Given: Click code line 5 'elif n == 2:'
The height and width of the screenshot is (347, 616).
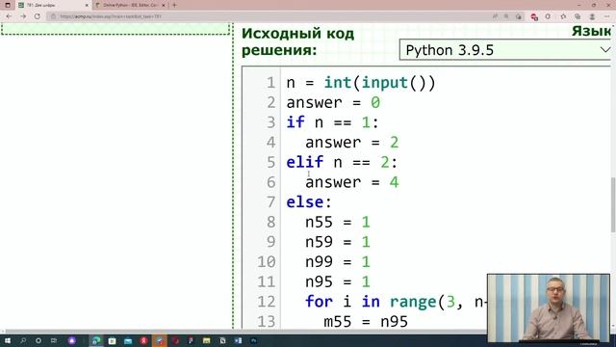Looking at the screenshot, I should click(x=342, y=162).
